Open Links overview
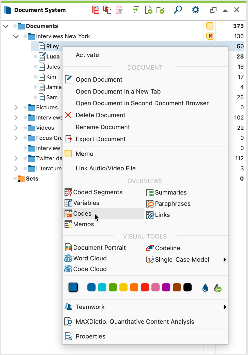 158,215
